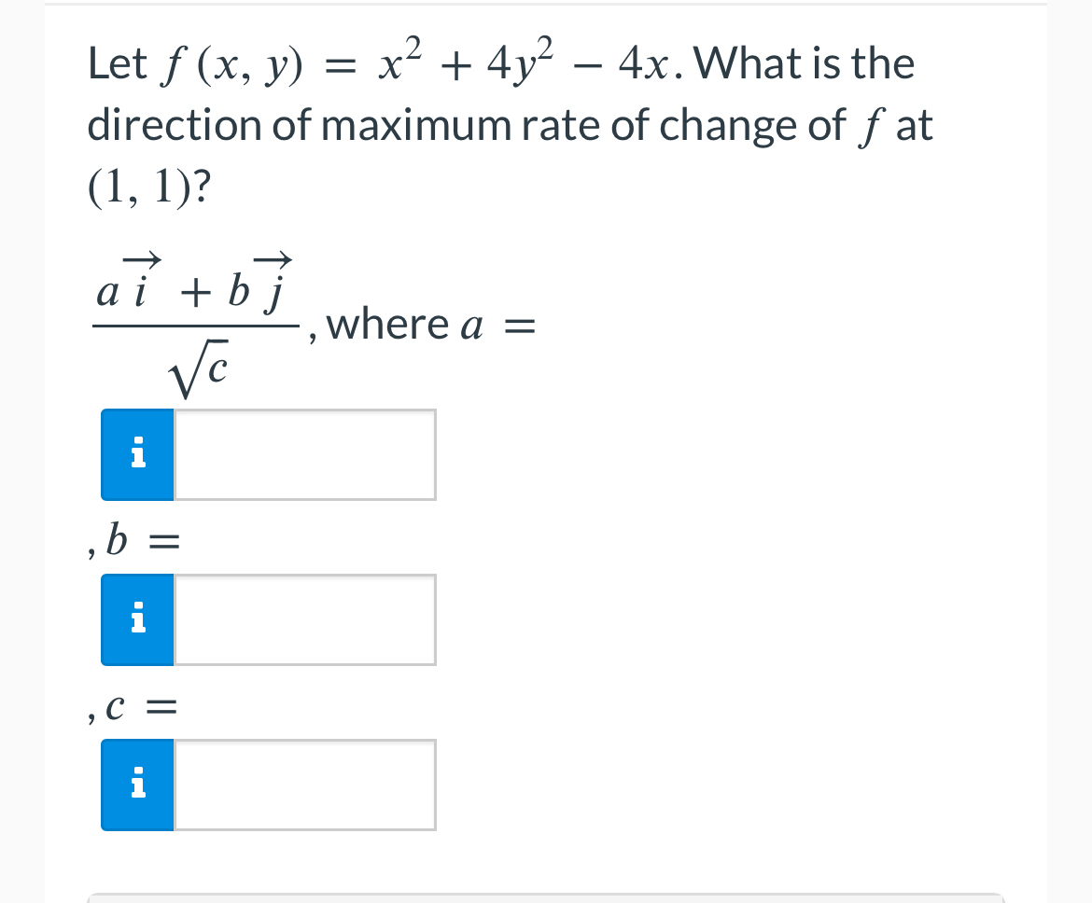This screenshot has height=903, width=1092.
Task: Open the blue equation-editor icon for answer b
Action: click(137, 619)
